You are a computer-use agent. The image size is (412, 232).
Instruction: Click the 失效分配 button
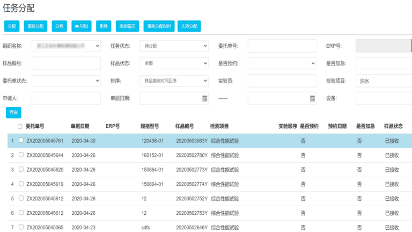pyautogui.click(x=189, y=26)
